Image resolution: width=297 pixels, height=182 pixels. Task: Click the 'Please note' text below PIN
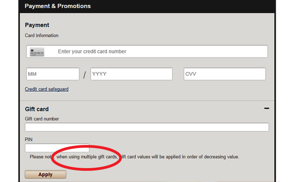tap(40, 157)
